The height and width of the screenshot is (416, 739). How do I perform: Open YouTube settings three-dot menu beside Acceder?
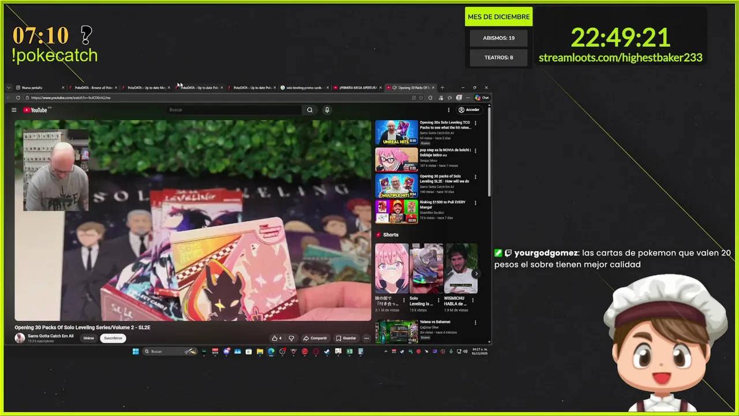(449, 110)
